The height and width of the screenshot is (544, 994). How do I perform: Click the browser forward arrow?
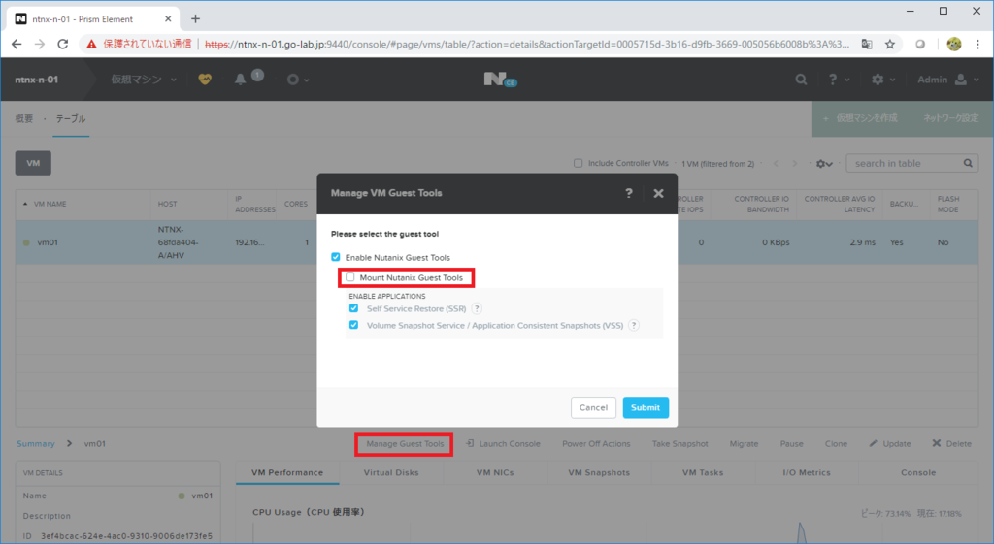[x=39, y=44]
